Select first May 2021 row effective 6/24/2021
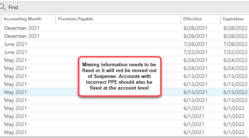Screen dimensions: 249x138 tap(124, 60)
